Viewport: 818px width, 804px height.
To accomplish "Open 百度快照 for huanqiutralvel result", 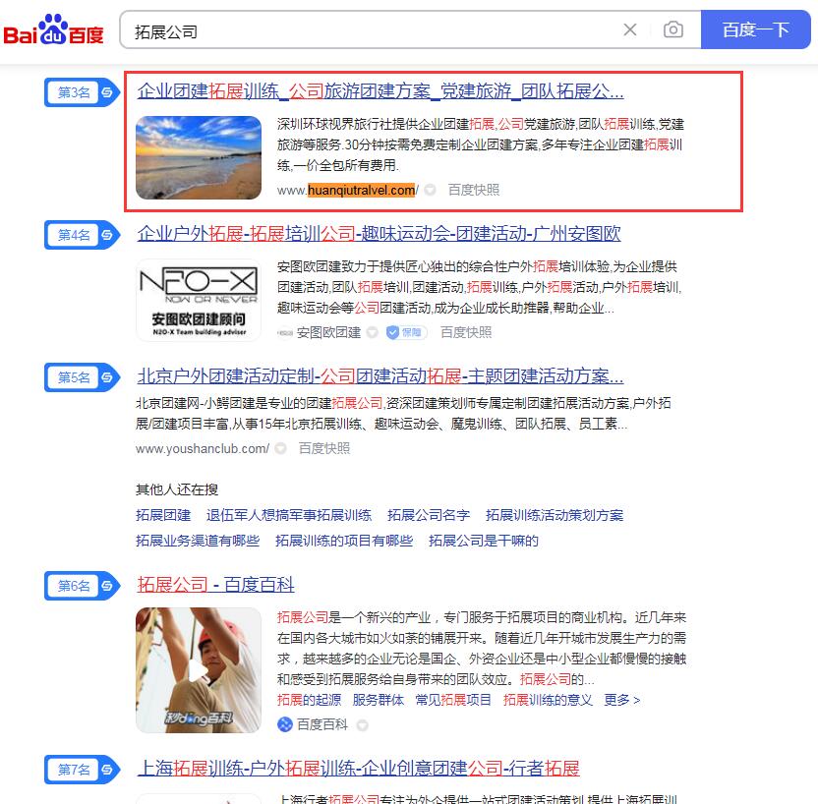I will pos(474,190).
